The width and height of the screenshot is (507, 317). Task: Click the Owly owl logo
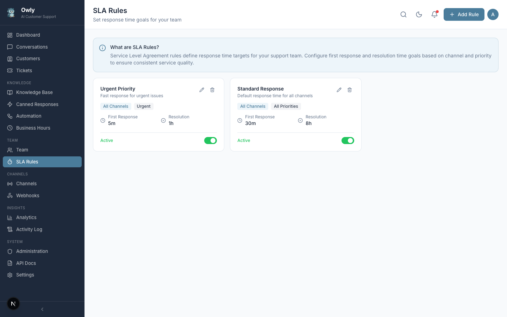pos(11,13)
